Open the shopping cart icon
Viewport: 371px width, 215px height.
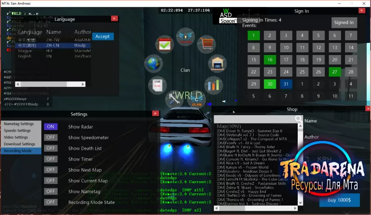click(206, 44)
